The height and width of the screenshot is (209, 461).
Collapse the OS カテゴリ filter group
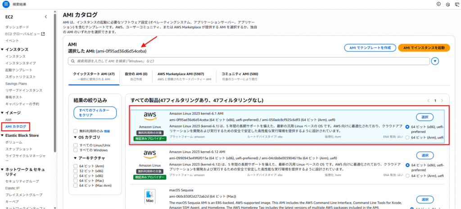point(75,137)
